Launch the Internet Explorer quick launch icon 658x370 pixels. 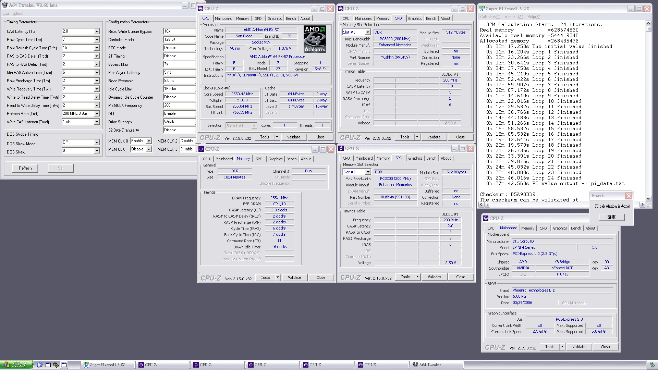40,365
